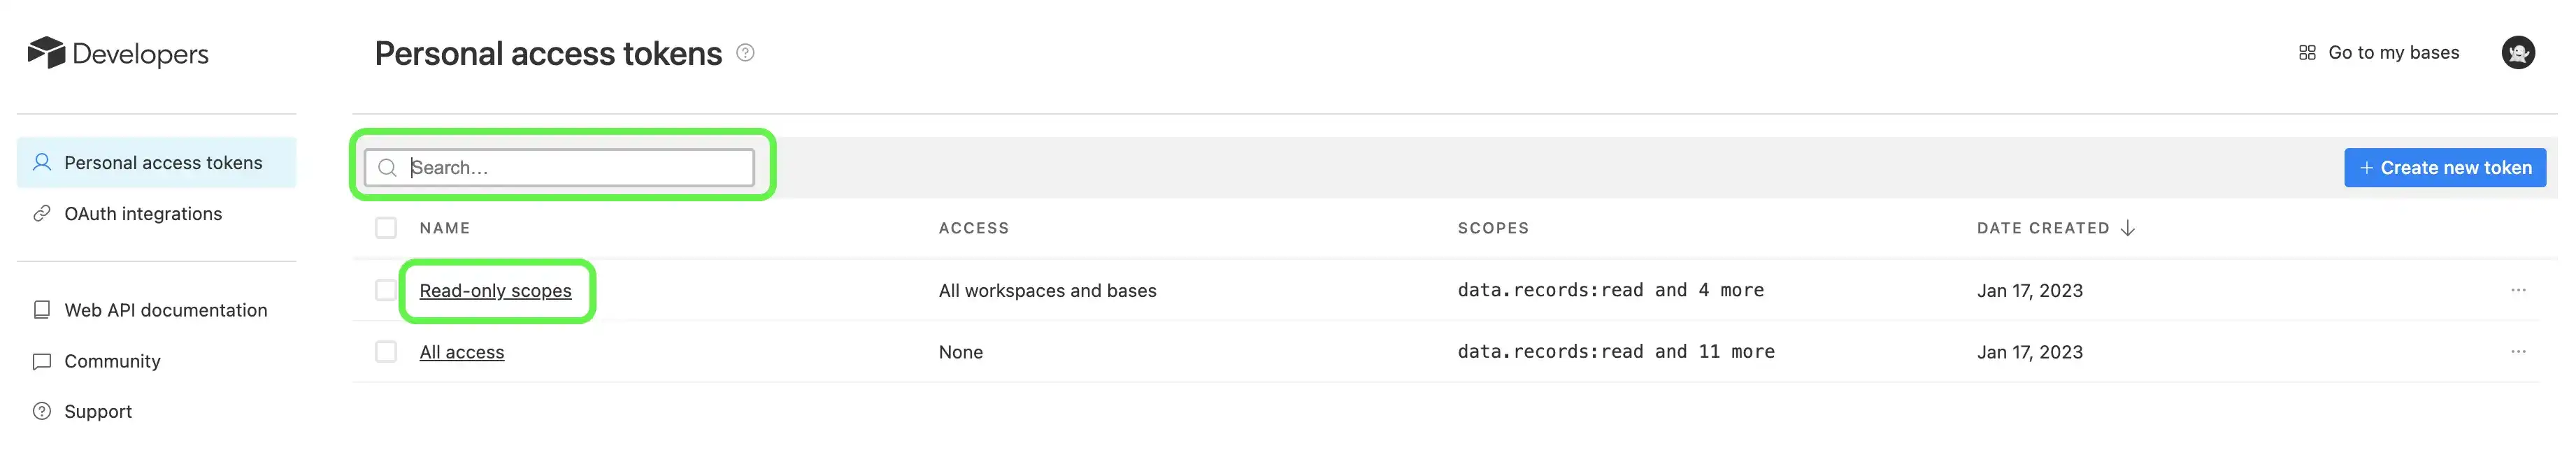Click the Community chat bubble icon
Viewport: 2576px width, 457px height.
[42, 361]
